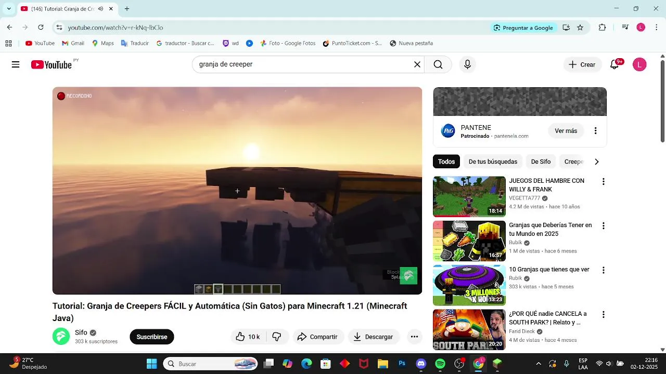The height and width of the screenshot is (374, 666).
Task: Close the Tutorial Granja de Creepers tab
Action: coord(111,9)
